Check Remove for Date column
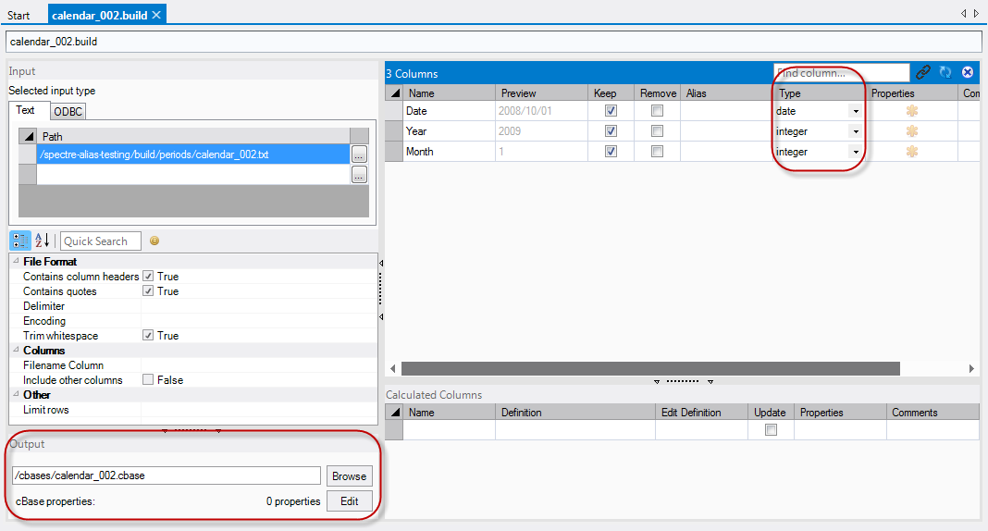 click(657, 111)
